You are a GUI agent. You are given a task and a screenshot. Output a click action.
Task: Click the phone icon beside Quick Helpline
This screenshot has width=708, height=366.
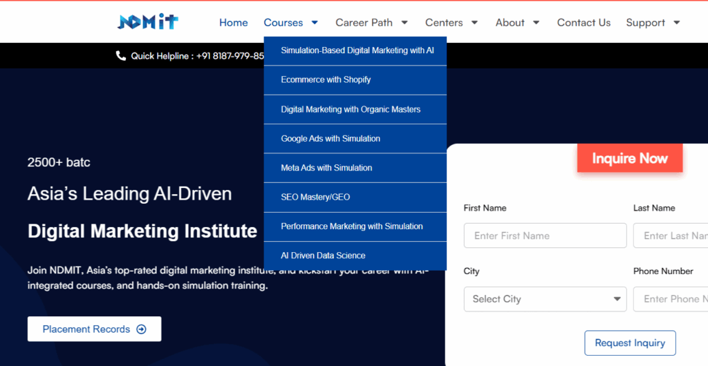(x=120, y=56)
